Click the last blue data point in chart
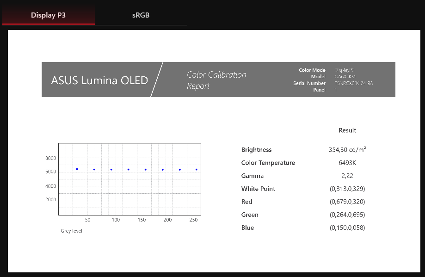The width and height of the screenshot is (425, 277). [196, 169]
